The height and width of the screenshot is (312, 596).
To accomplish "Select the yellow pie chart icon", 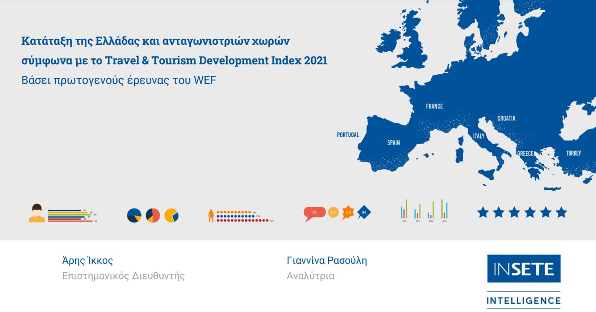I will coord(171,215).
